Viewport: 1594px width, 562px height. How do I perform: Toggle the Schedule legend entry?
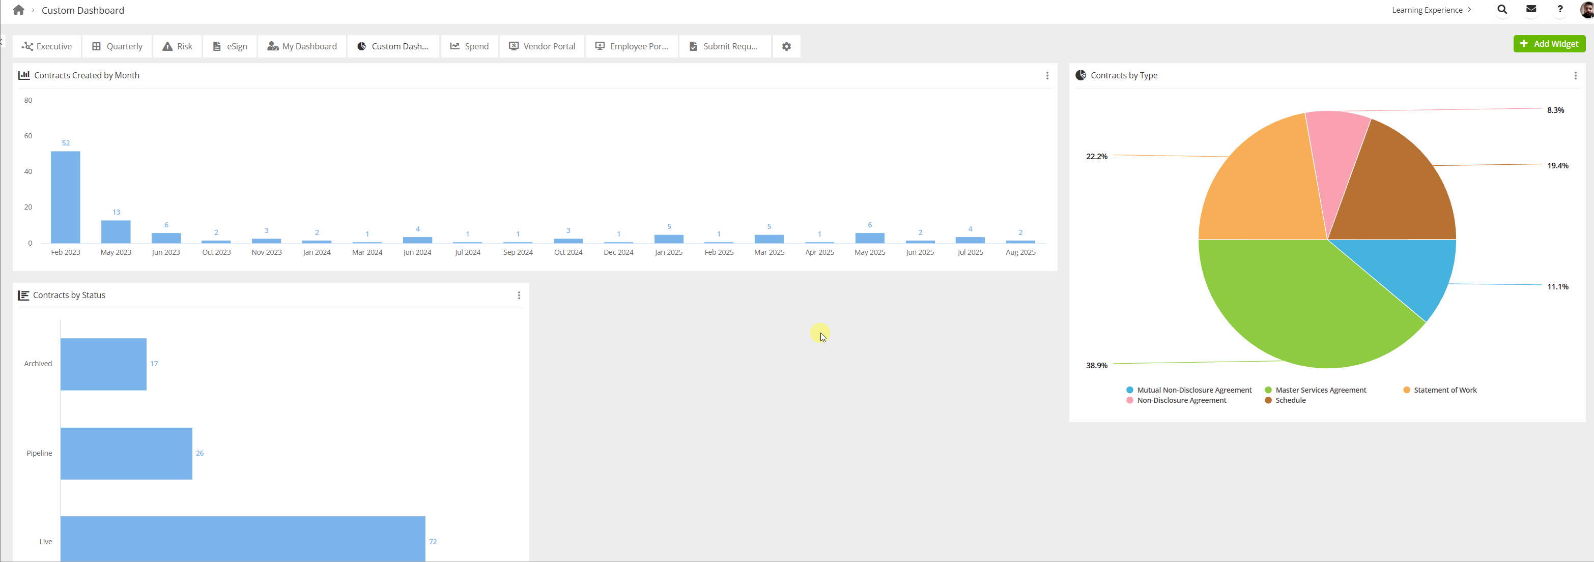click(1285, 401)
